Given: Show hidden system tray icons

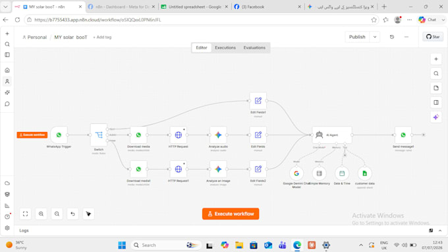Looking at the screenshot, I should [x=361, y=245].
